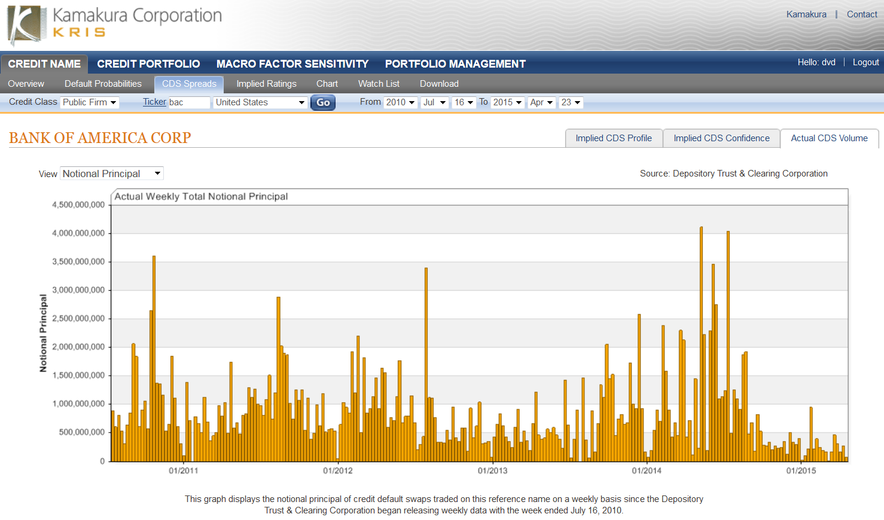Click the Ticker link
The width and height of the screenshot is (884, 520).
154,102
